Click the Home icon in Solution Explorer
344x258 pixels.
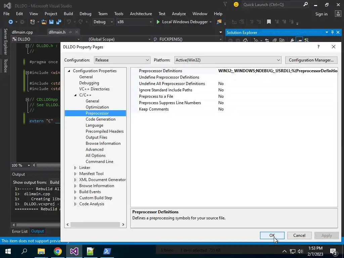click(x=245, y=40)
